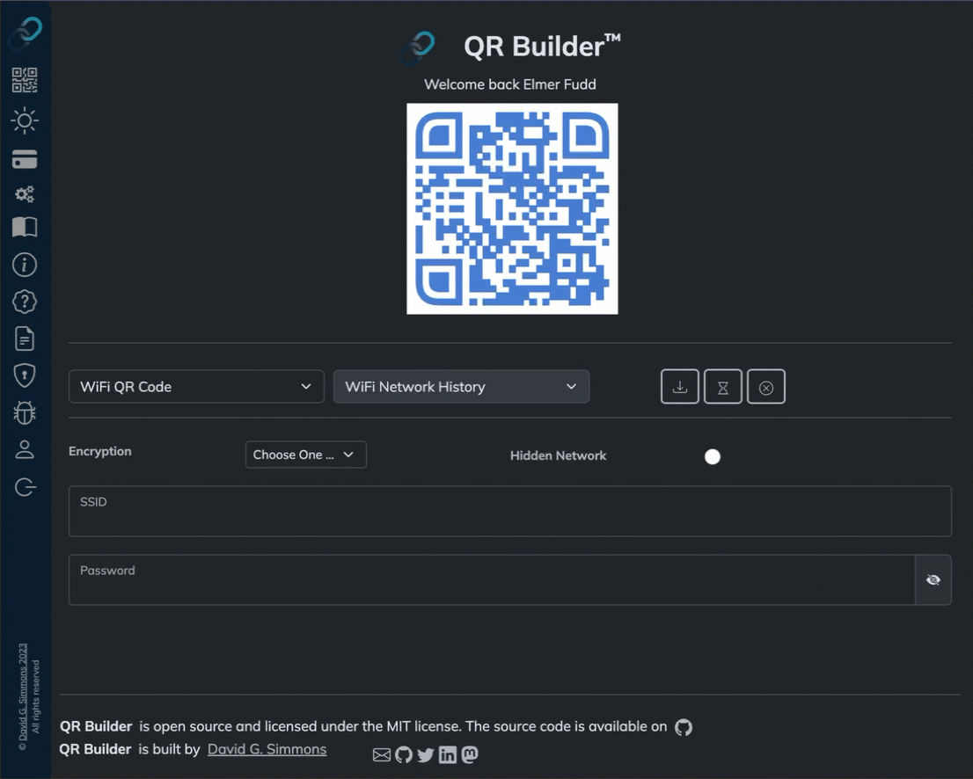Follow the David G. Simmons link
973x779 pixels.
click(x=267, y=749)
